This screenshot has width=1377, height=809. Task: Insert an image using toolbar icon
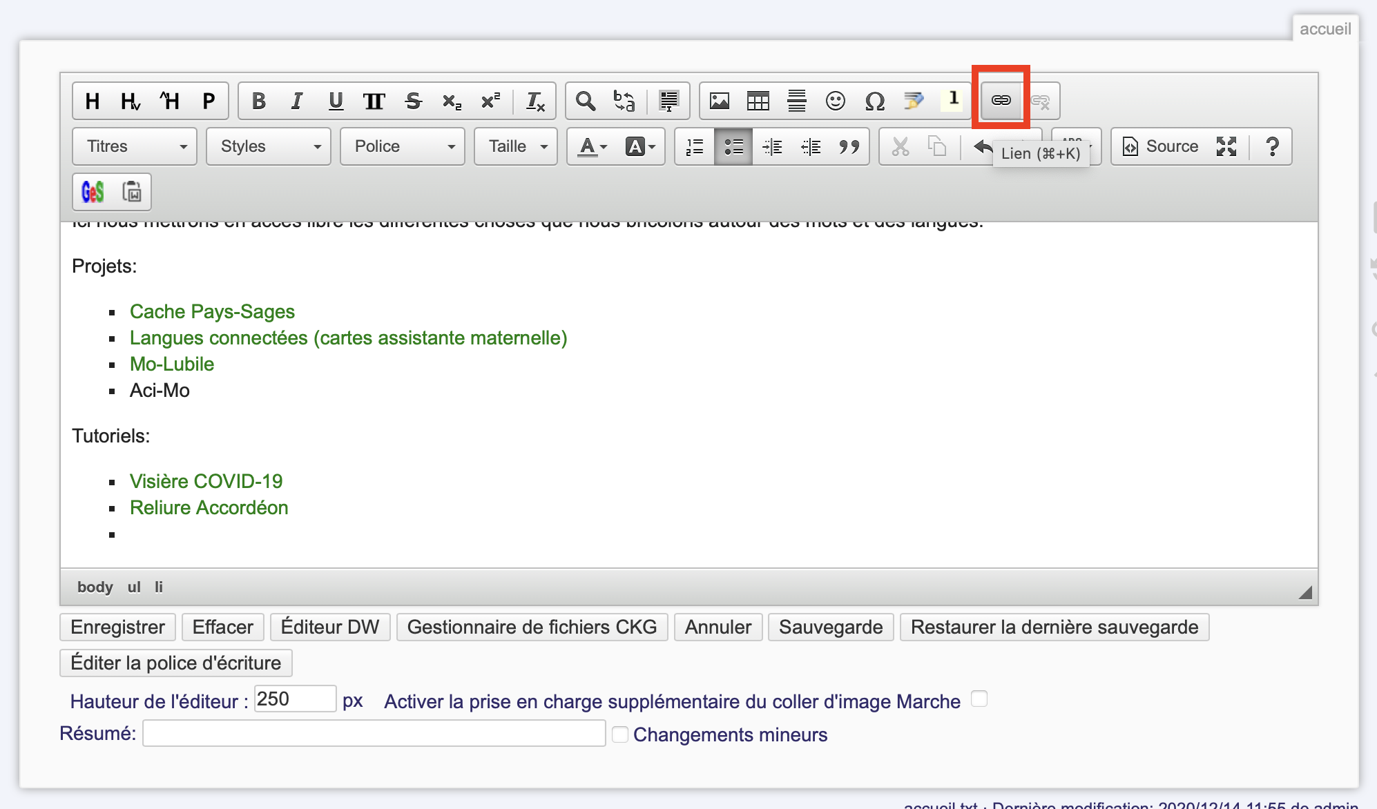[720, 101]
